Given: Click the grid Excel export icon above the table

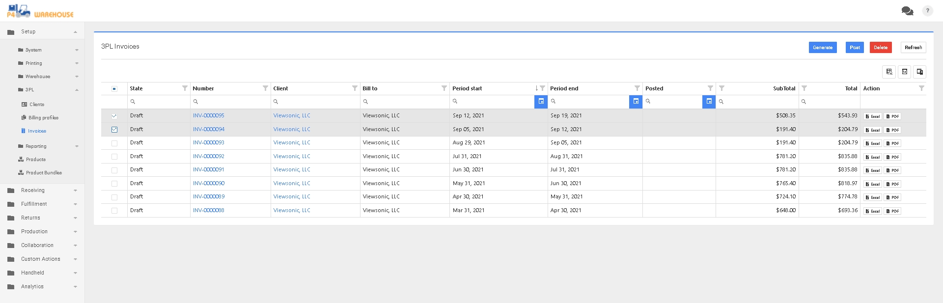Looking at the screenshot, I should (x=889, y=72).
